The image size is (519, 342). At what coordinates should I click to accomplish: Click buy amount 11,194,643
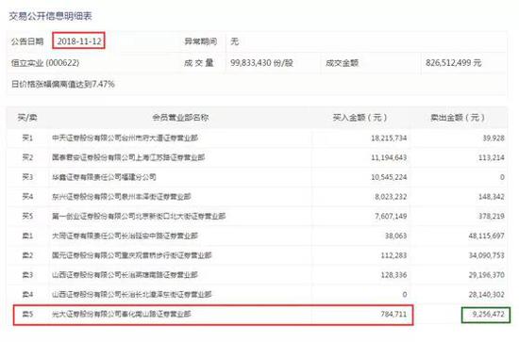(x=389, y=157)
